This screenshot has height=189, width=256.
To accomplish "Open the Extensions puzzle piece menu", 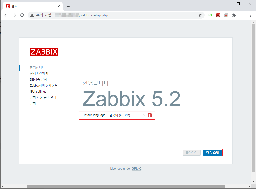I will tap(234, 15).
